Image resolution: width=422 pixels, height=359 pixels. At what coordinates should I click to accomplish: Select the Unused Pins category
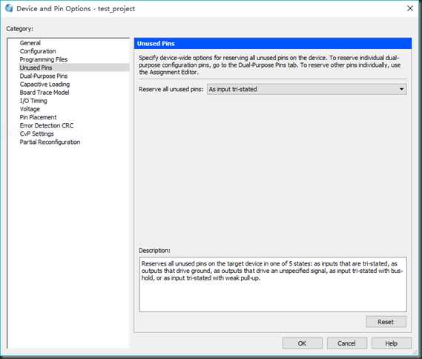click(73, 67)
